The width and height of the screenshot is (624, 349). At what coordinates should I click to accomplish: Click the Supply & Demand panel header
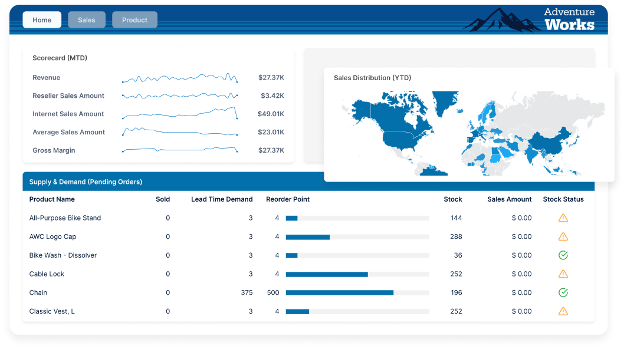[x=86, y=181]
